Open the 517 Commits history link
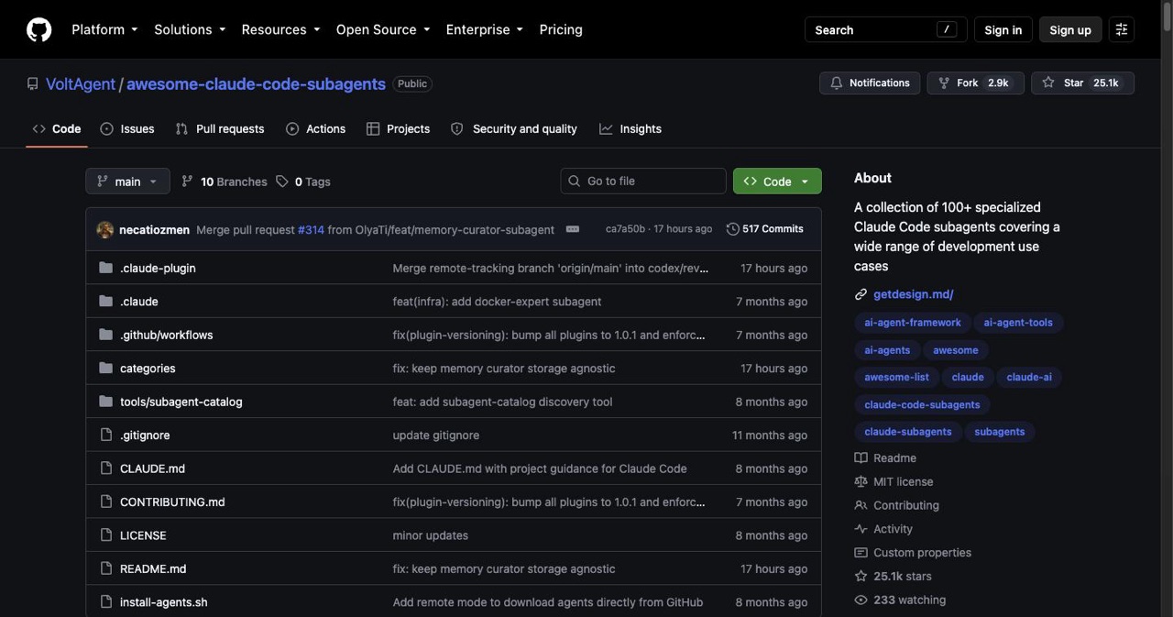The image size is (1173, 617). (765, 229)
